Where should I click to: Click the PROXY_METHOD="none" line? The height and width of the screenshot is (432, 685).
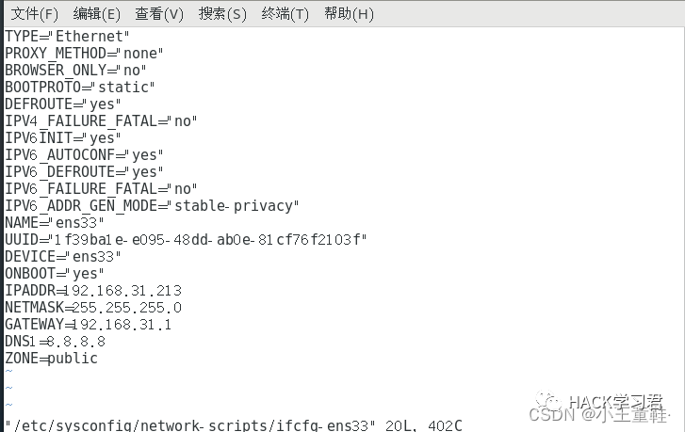(84, 54)
